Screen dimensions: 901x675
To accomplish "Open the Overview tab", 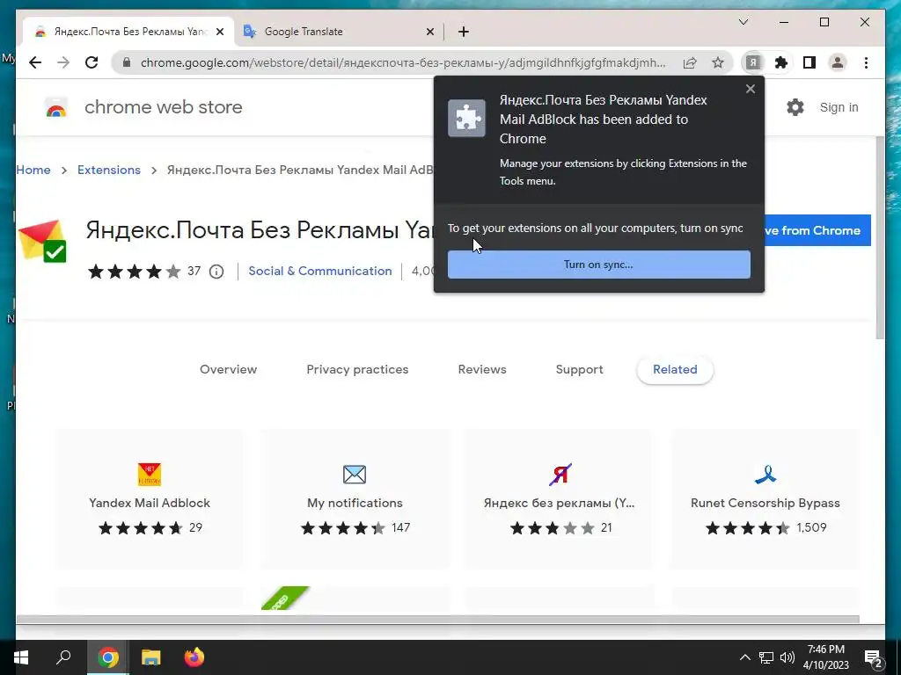I will click(x=228, y=370).
